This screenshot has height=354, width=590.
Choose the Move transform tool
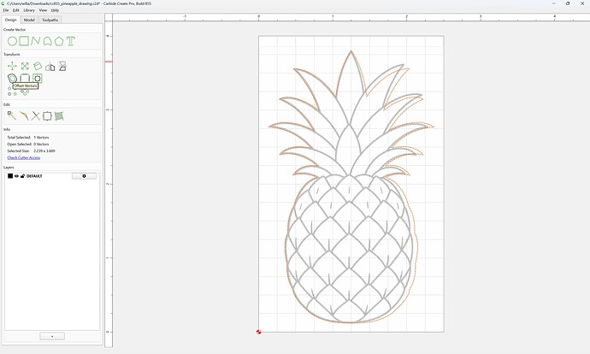click(x=12, y=66)
